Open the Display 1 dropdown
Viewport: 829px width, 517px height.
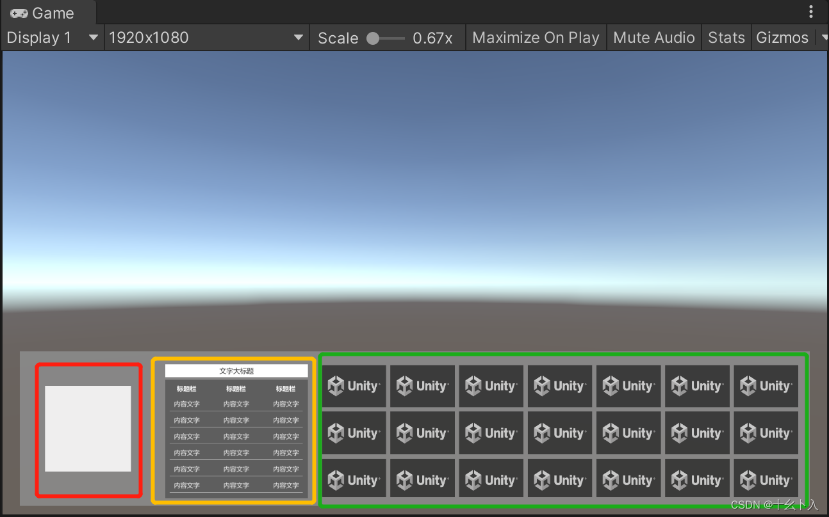pos(53,38)
